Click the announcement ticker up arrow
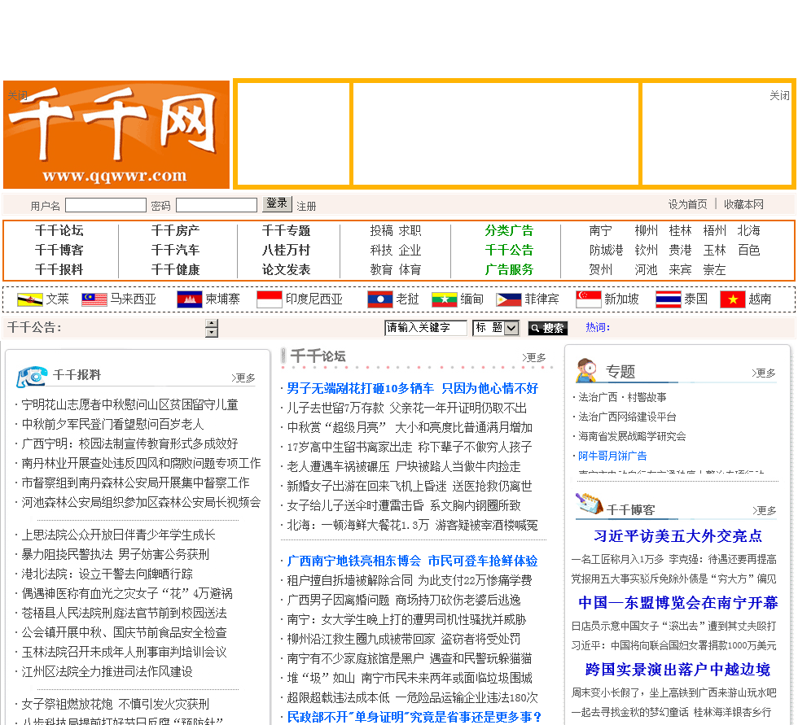Viewport: 798px width, 725px height. (x=211, y=323)
